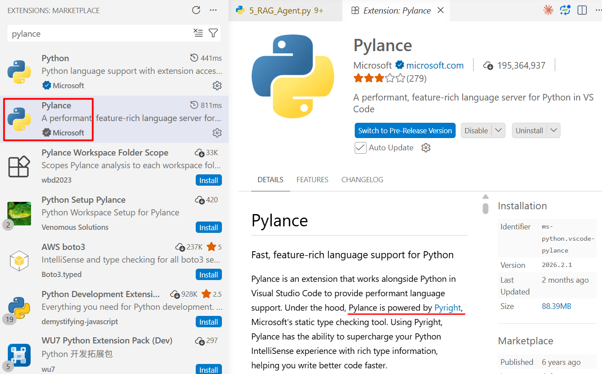Open Claude icon in editor title bar

(548, 10)
